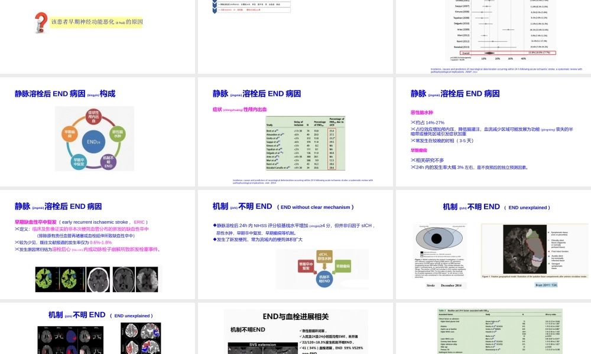
Task: Click the purple 机制不明END circle
Action: click(110, 162)
